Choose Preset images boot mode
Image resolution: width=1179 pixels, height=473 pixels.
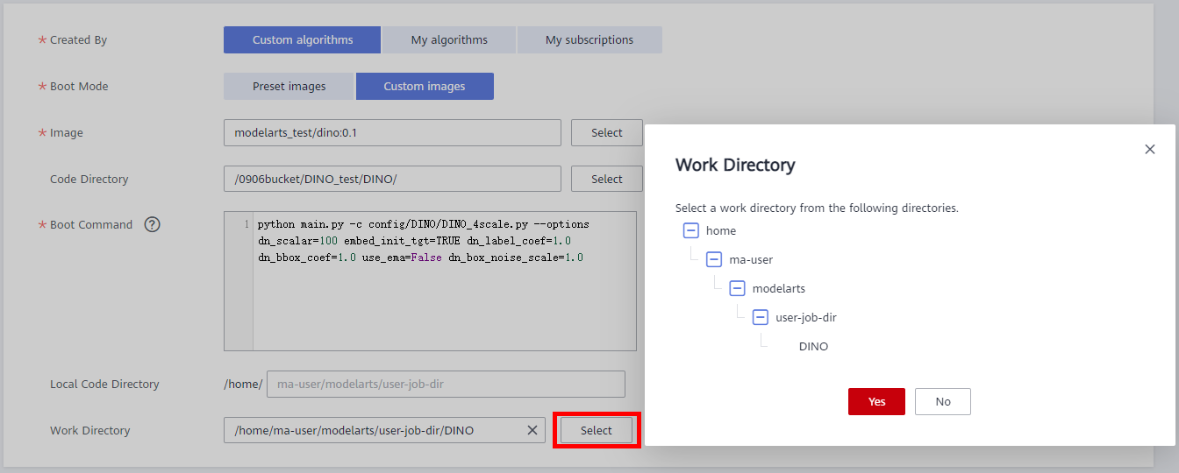pyautogui.click(x=289, y=86)
